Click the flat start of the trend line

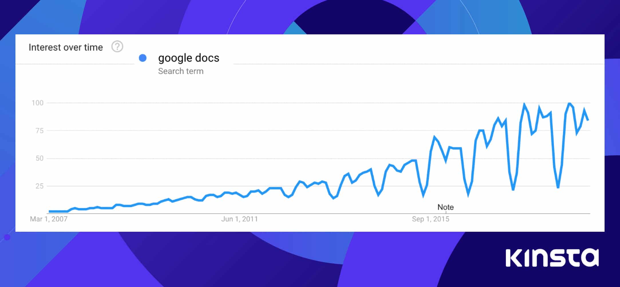58,211
